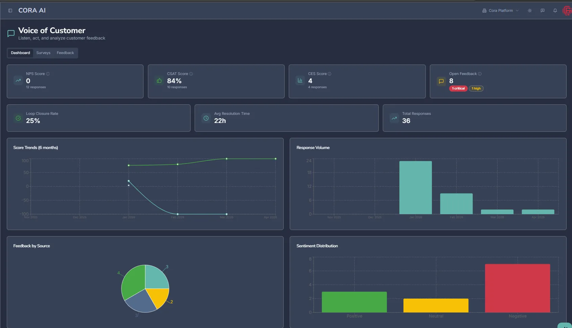Click the yellow Neutral sentiment bar
The height and width of the screenshot is (328, 572).
[x=436, y=305]
